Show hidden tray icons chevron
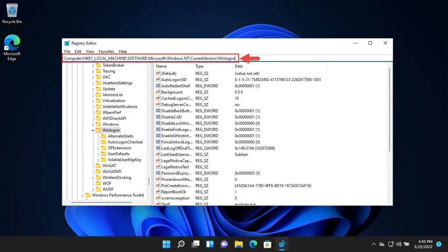 tap(374, 244)
